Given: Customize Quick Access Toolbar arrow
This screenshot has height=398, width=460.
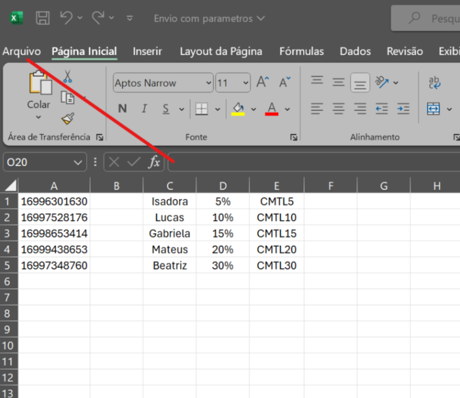Looking at the screenshot, I should point(130,19).
